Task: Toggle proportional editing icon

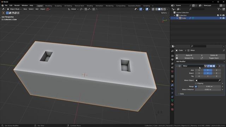Action: click(94, 9)
